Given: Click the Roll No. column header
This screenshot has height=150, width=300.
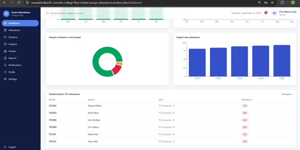Looking at the screenshot, I should click(x=52, y=100).
